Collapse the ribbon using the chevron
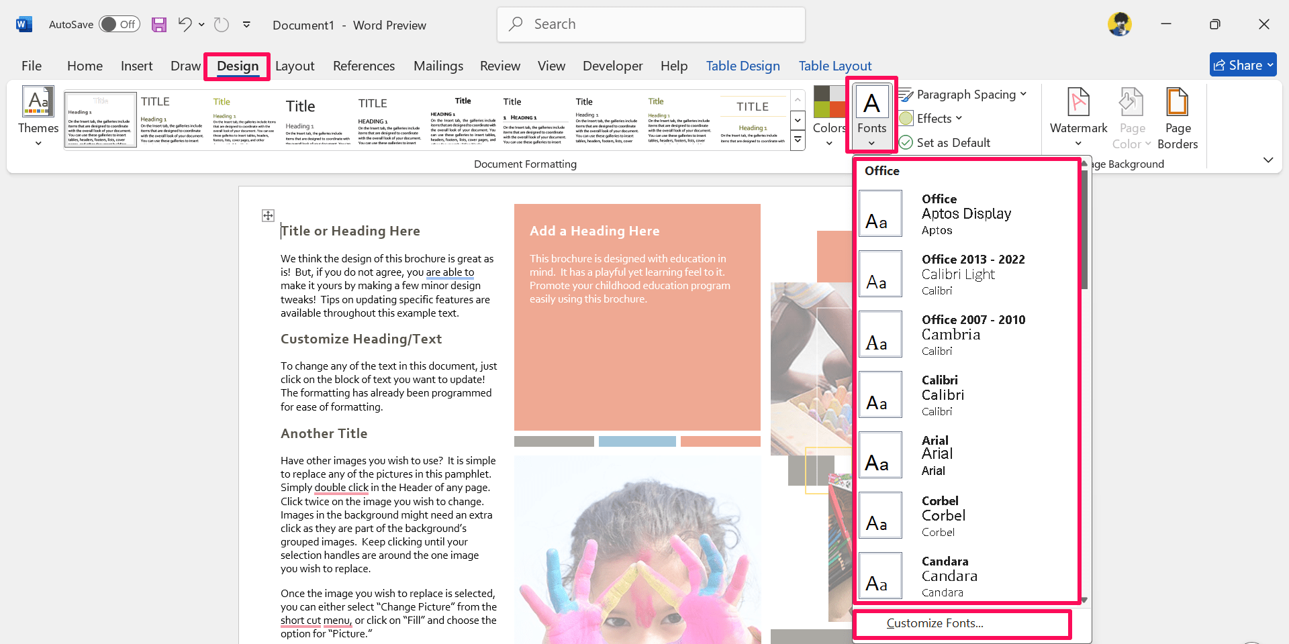The width and height of the screenshot is (1289, 644). [x=1268, y=160]
